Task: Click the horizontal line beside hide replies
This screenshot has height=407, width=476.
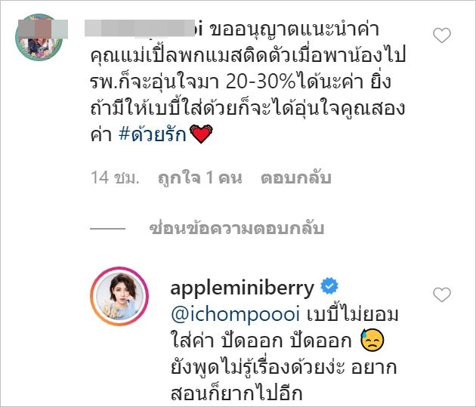Action: click(x=108, y=229)
